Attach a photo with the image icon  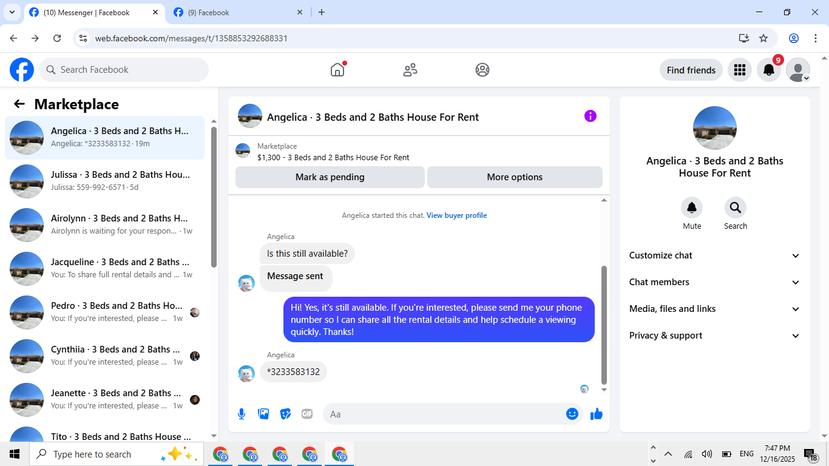click(x=263, y=414)
